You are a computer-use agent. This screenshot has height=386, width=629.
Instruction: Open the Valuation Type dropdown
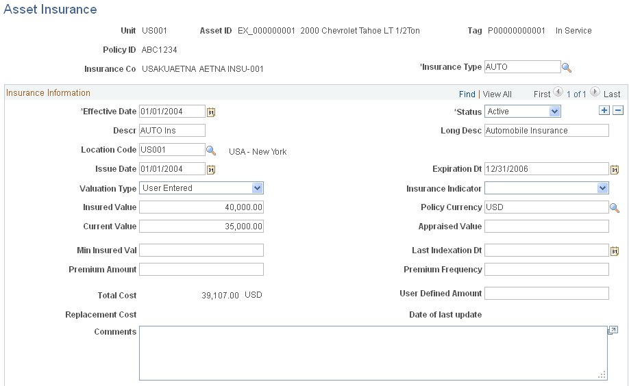(x=201, y=188)
